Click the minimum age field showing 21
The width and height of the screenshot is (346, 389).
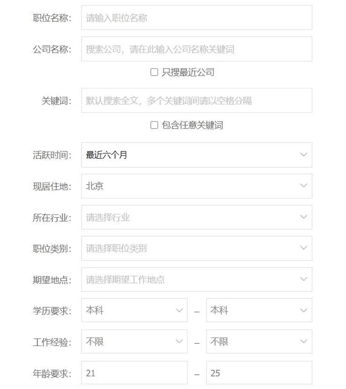[134, 373]
